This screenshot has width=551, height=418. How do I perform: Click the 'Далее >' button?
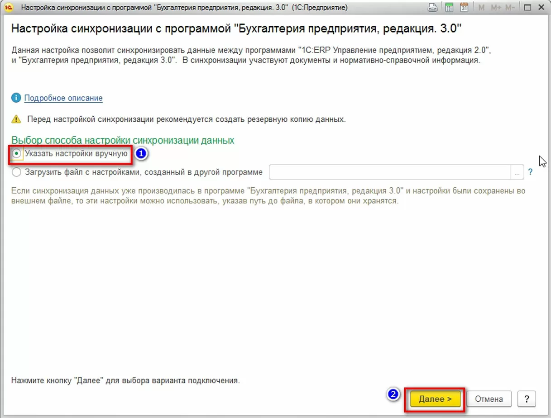(435, 399)
